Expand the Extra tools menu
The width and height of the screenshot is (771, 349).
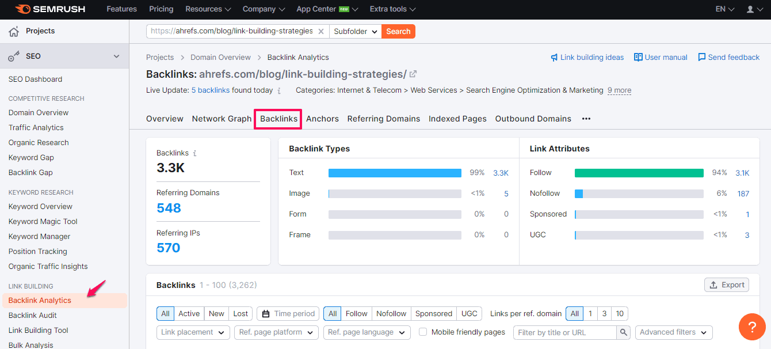[393, 9]
